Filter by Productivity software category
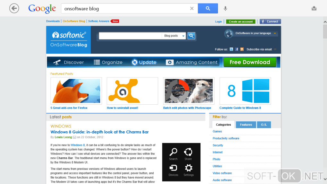 tap(226, 138)
